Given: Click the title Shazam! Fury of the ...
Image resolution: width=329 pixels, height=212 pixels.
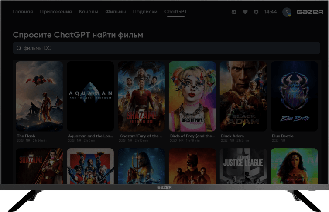Looking at the screenshot, I should click(141, 136).
